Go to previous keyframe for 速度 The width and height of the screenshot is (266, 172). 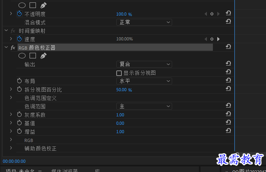[x=206, y=39]
